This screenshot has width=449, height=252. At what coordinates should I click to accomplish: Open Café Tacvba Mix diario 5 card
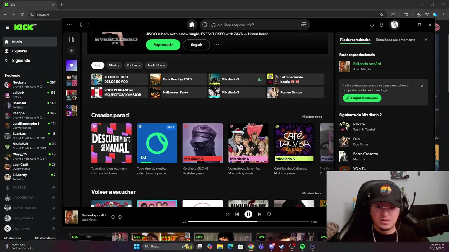[294, 143]
